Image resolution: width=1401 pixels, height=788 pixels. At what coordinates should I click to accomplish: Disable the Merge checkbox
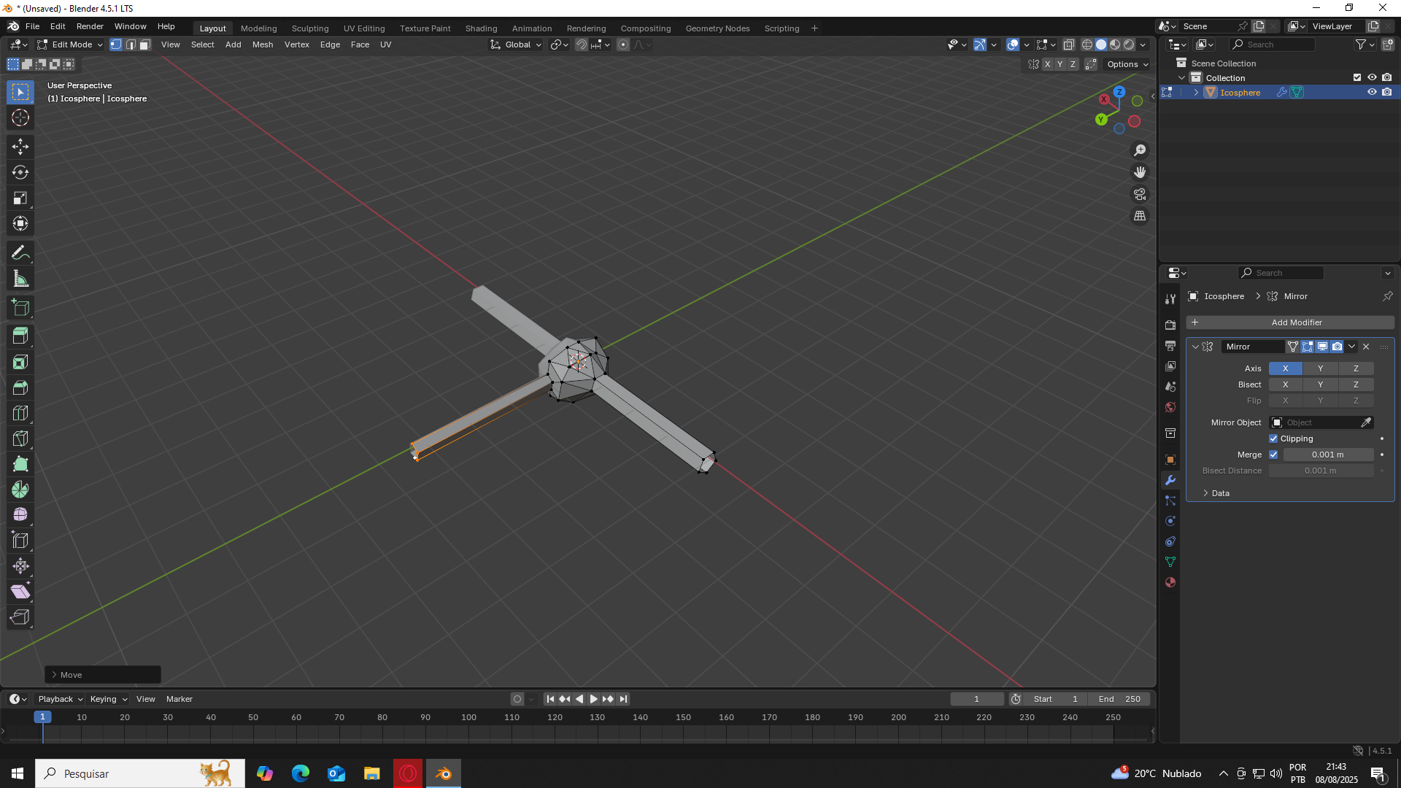point(1273,455)
